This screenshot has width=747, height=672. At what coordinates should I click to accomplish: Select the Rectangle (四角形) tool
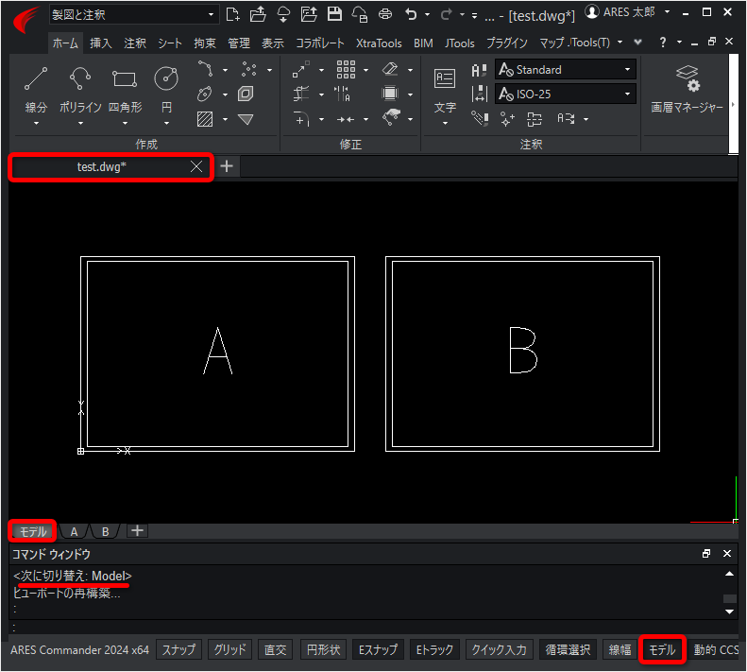click(x=125, y=78)
